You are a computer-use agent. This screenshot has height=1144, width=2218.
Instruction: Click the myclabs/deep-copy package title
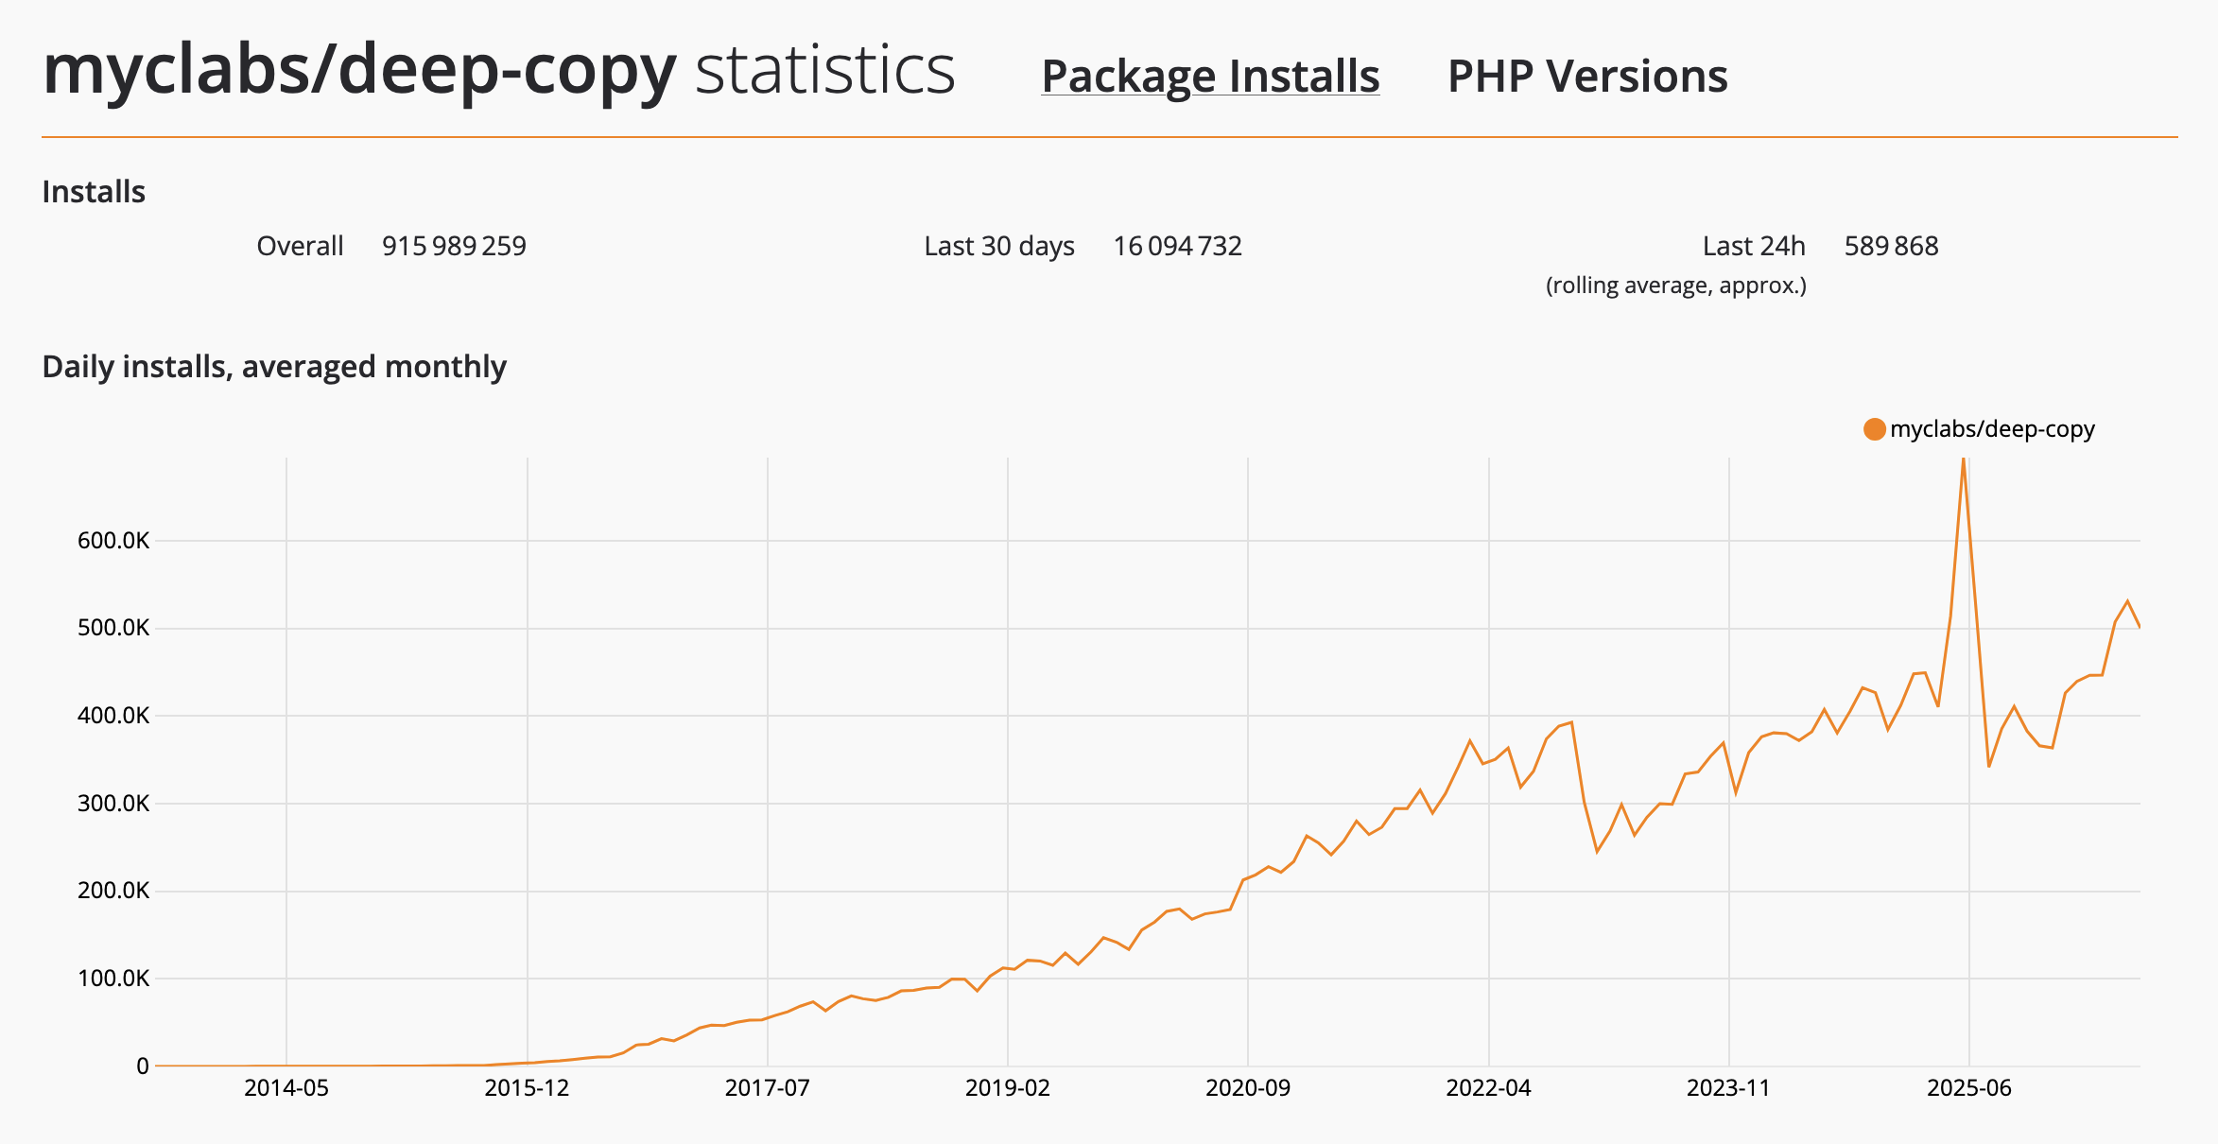359,70
